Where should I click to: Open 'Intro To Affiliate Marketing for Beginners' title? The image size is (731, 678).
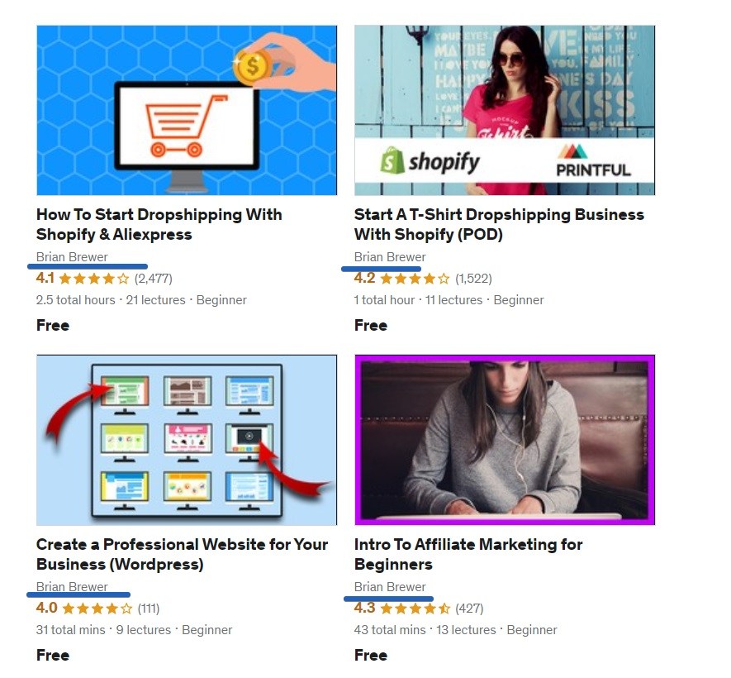coord(468,554)
